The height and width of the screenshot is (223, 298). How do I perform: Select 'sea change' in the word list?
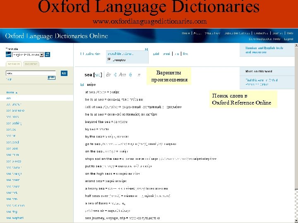tap(14, 174)
